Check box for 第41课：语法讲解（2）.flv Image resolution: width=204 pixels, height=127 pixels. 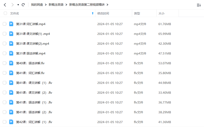point(5,112)
